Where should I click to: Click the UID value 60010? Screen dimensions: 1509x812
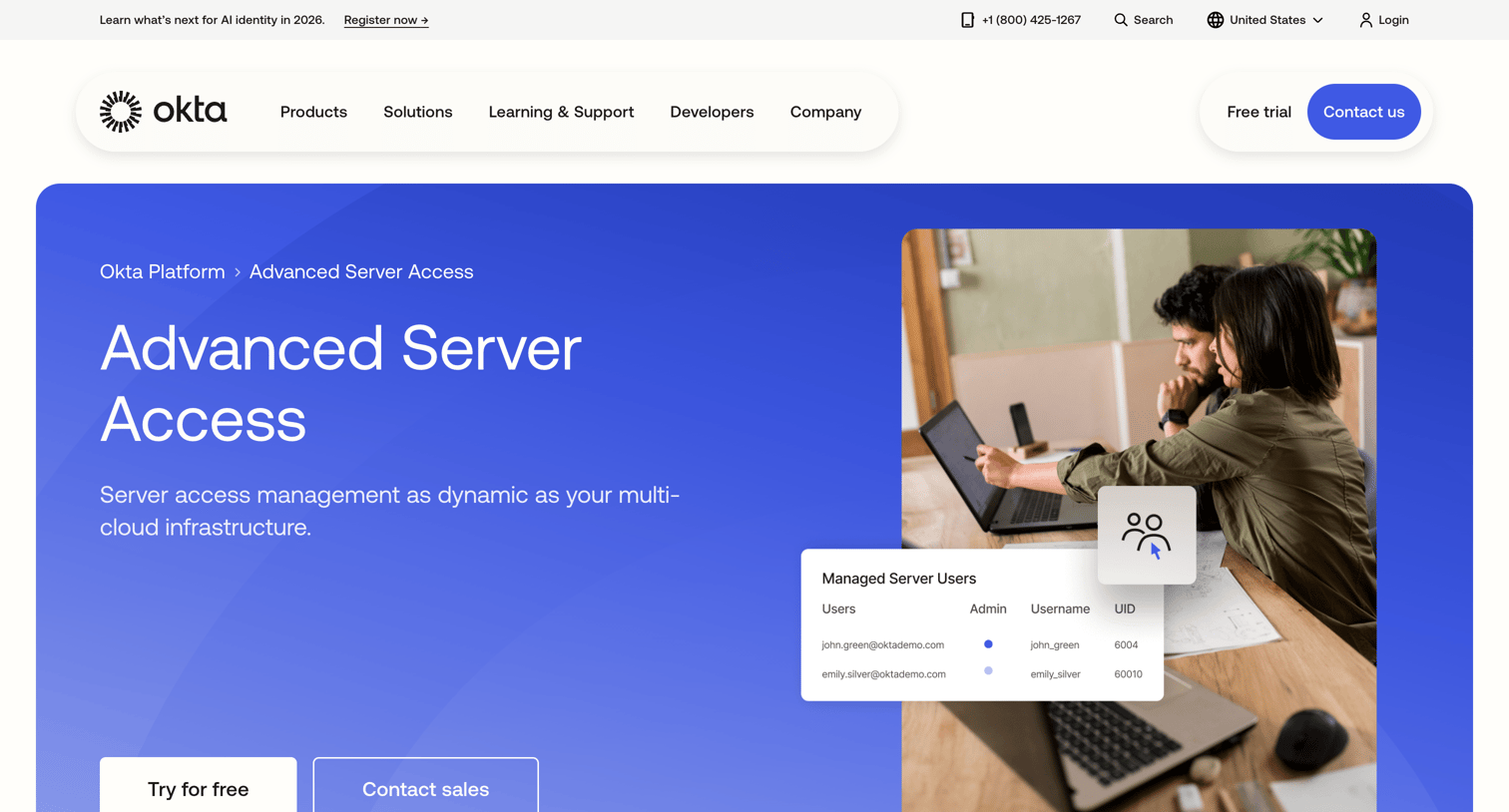coord(1128,674)
